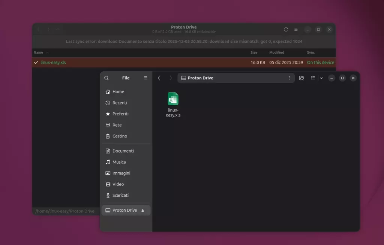Select Proton Drive in Files sidebar

(126, 210)
